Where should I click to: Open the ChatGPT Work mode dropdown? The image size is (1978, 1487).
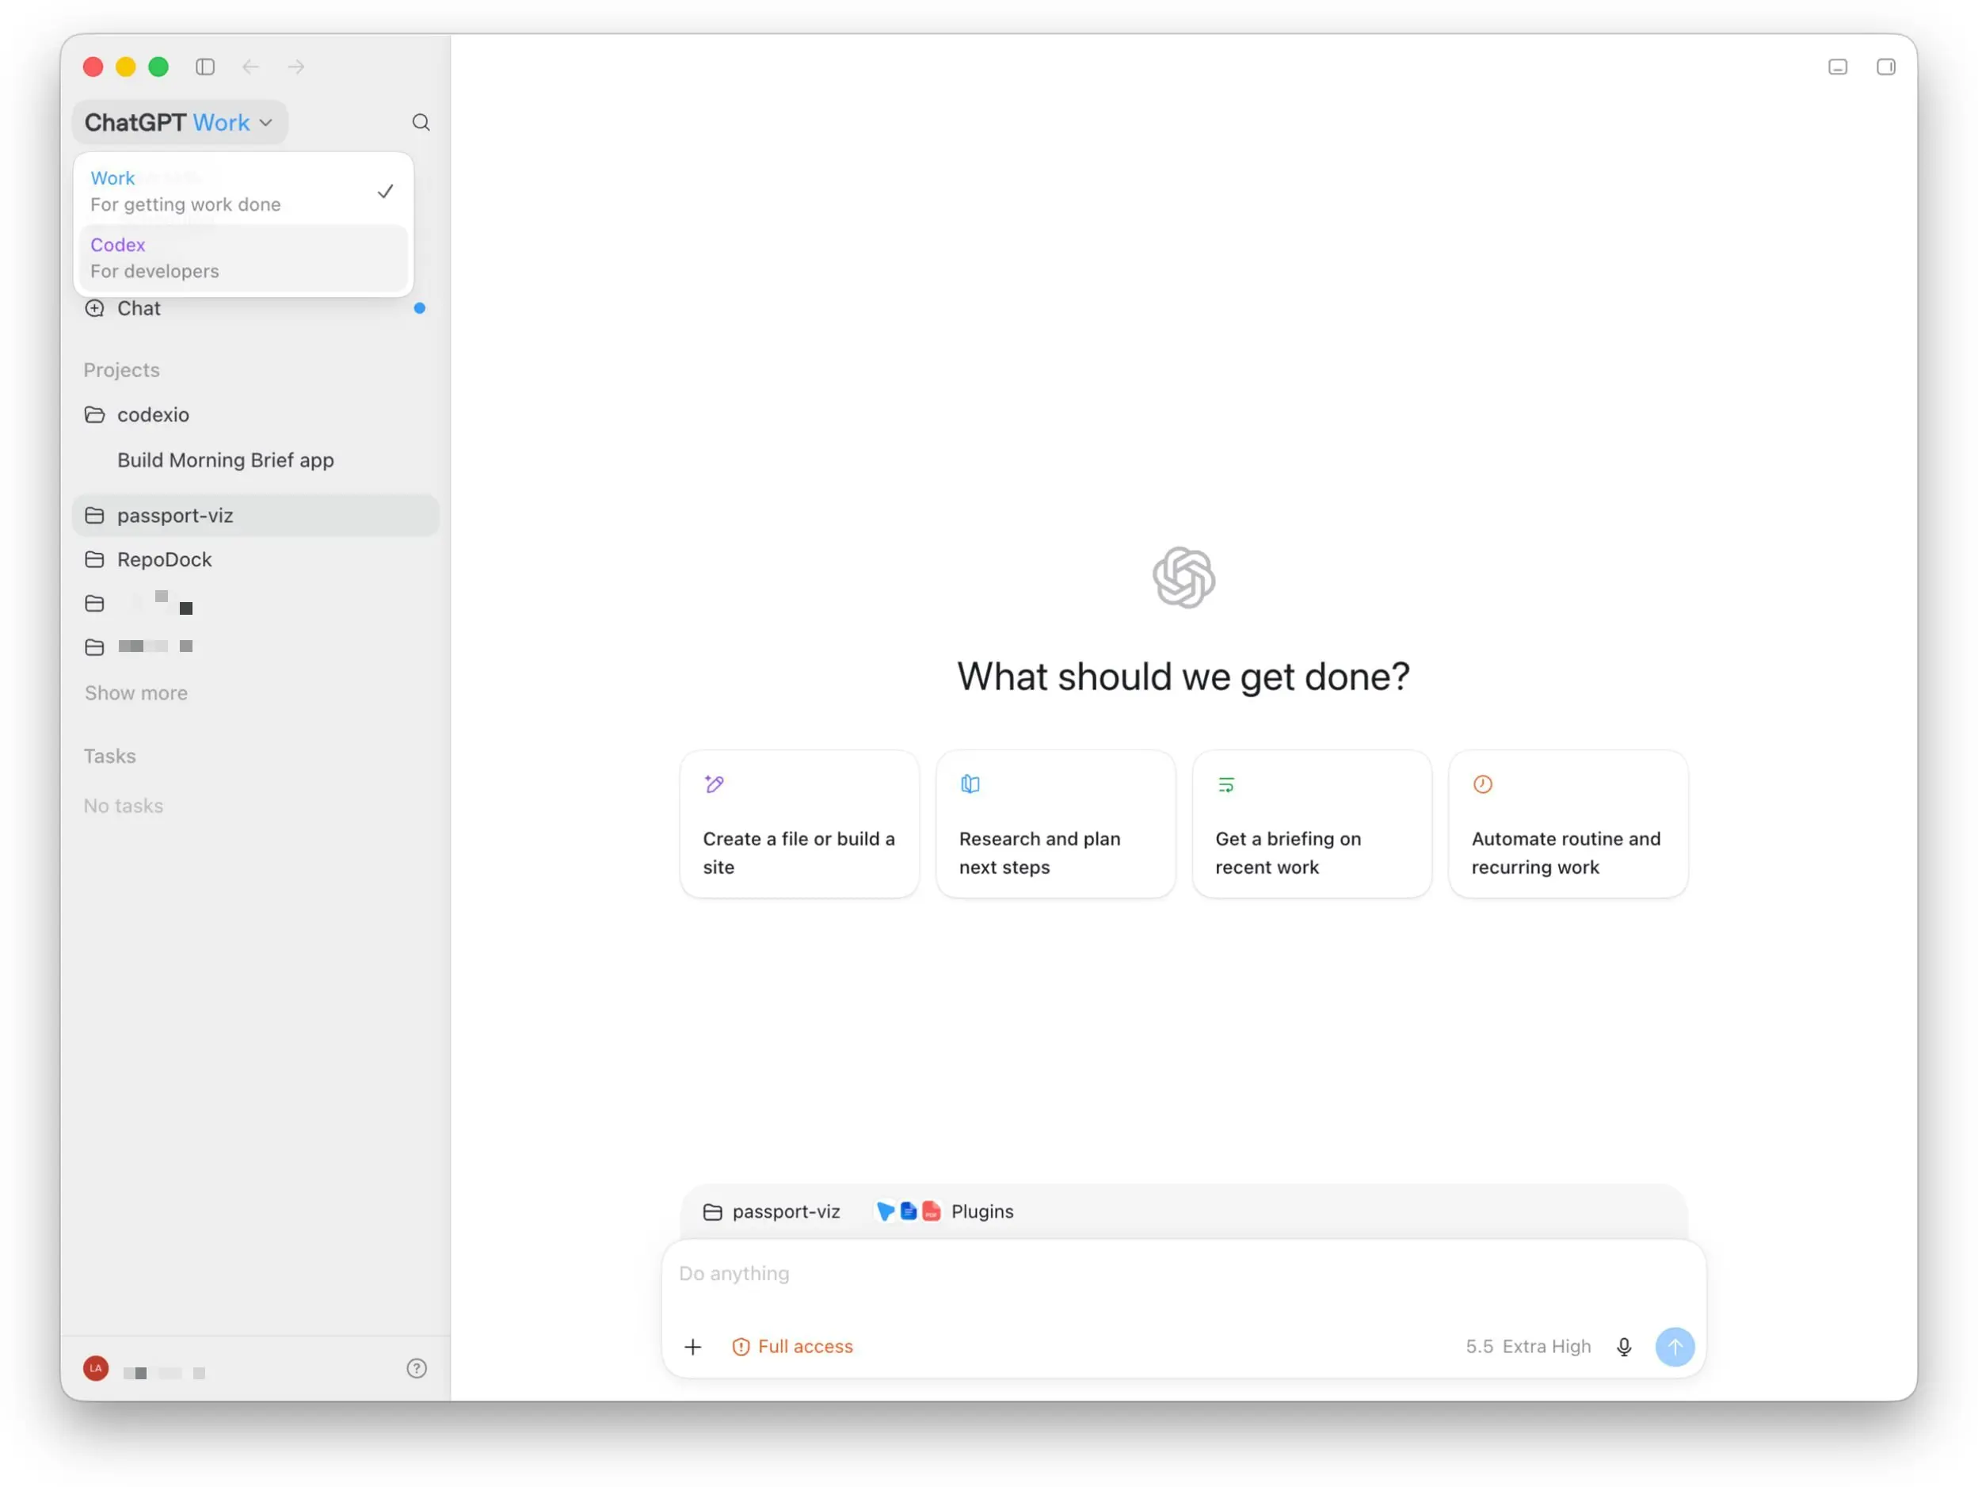click(x=179, y=123)
